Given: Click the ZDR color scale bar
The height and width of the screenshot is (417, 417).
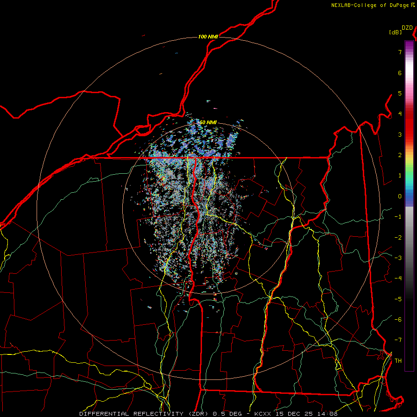Looking at the screenshot, I should point(409,206).
